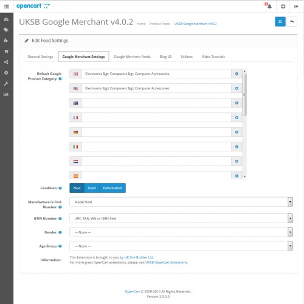This screenshot has height=304, width=304.
Task: Switch to the Bing US tab
Action: click(165, 57)
